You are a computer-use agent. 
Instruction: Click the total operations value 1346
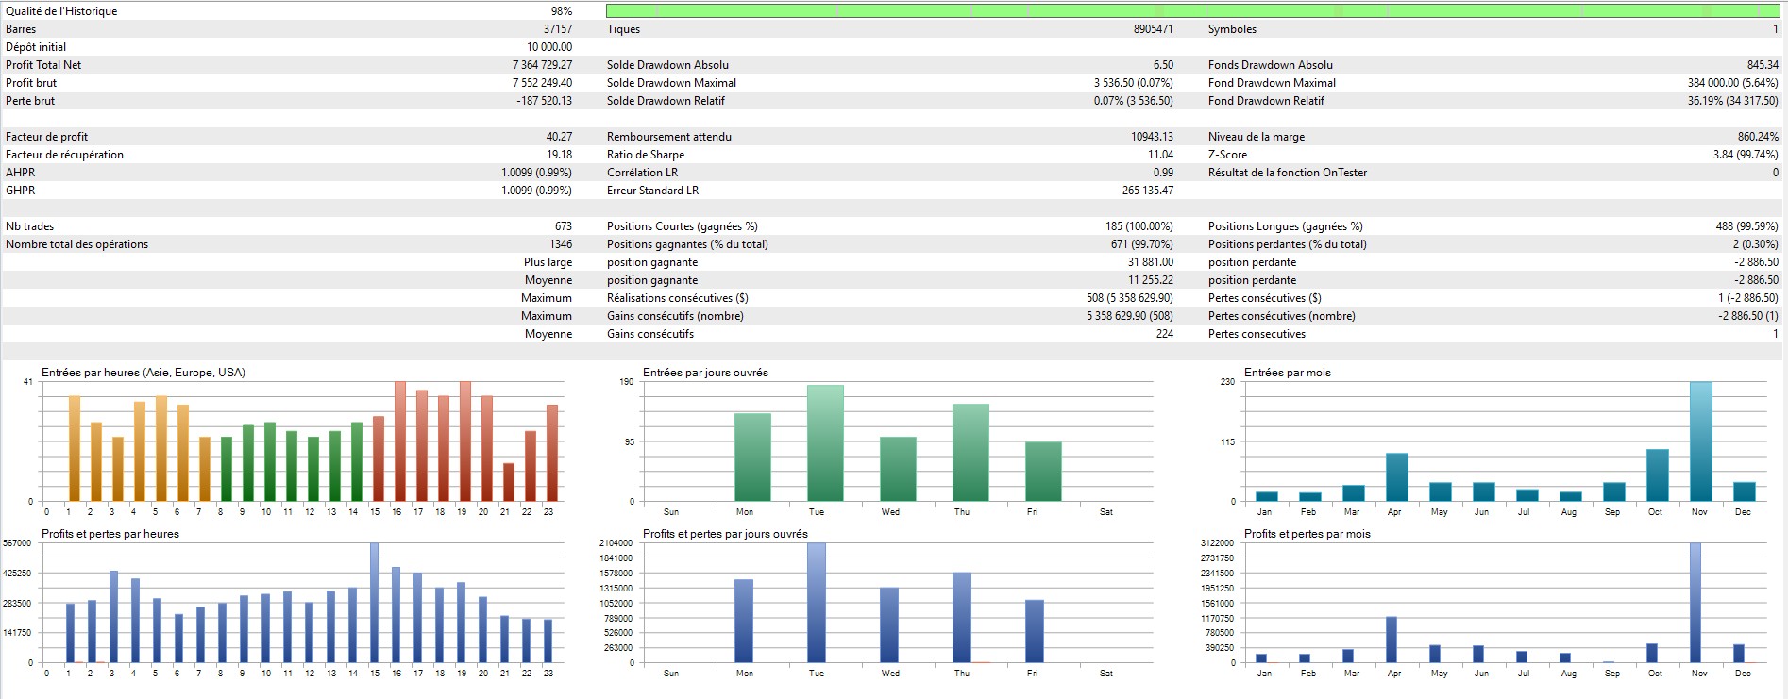pyautogui.click(x=561, y=244)
